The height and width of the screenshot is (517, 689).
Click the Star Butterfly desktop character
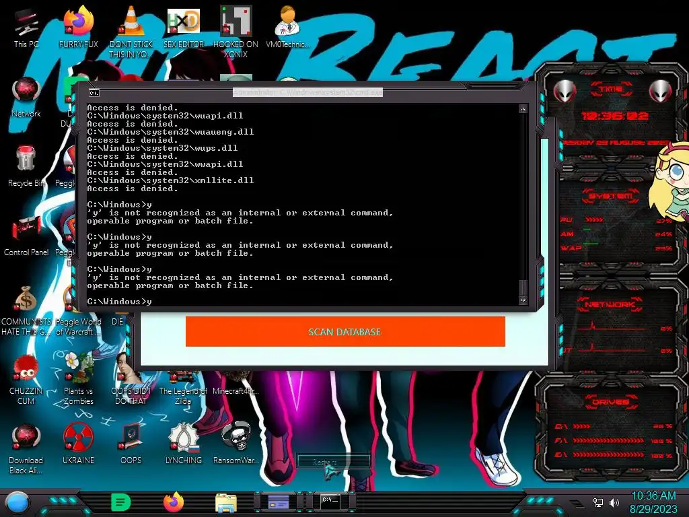coord(671,182)
